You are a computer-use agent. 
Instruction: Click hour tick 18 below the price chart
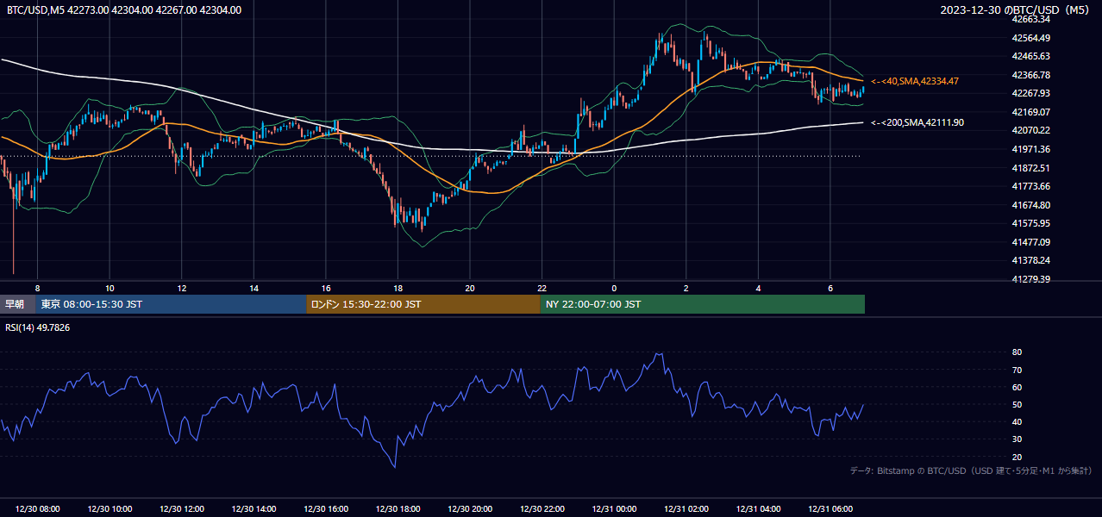398,288
